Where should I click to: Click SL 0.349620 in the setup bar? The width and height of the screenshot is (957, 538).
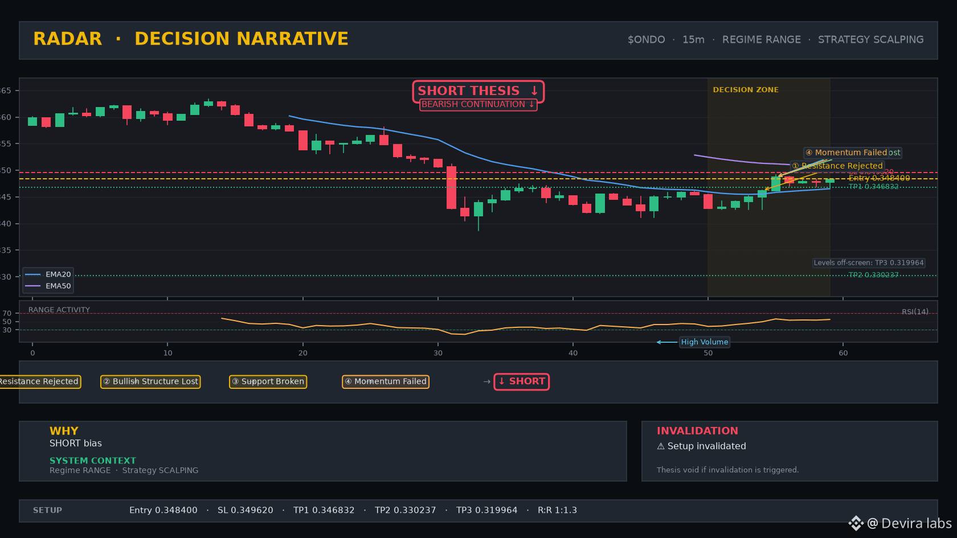(x=246, y=510)
